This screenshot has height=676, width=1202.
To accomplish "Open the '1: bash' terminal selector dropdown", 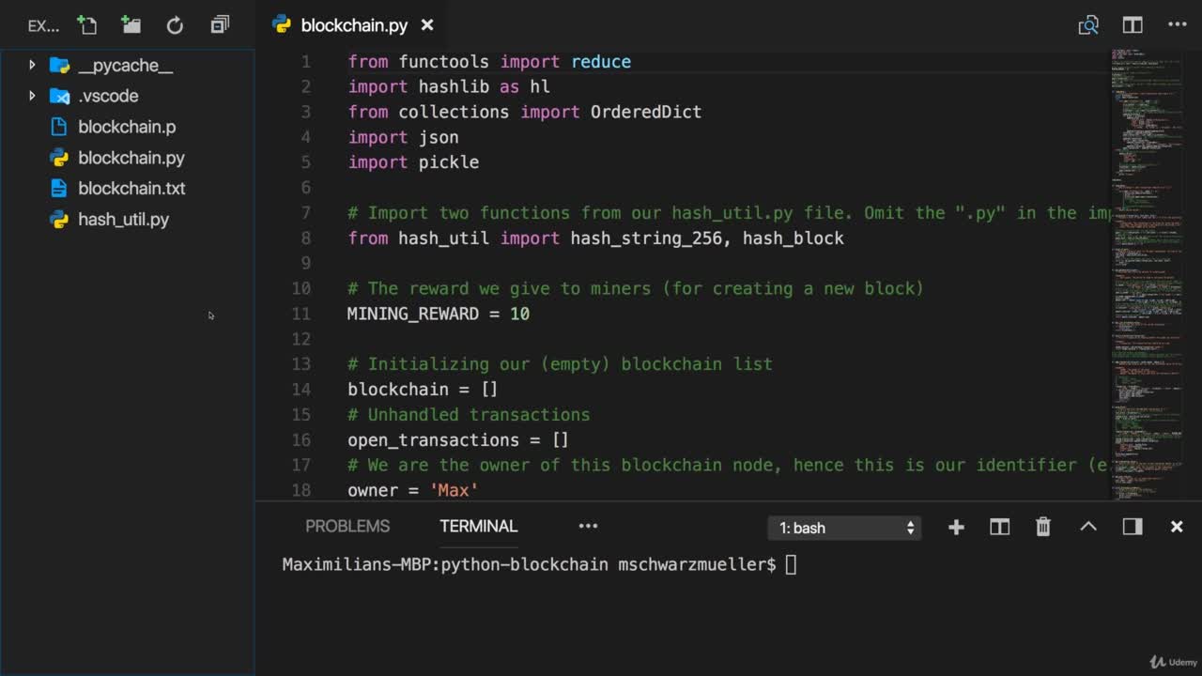I will (x=845, y=528).
